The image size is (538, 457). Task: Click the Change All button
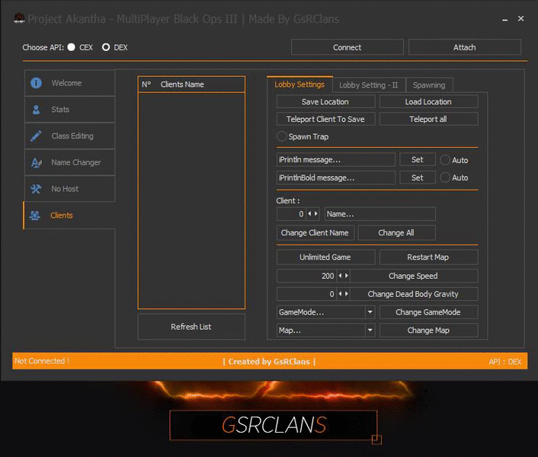(396, 233)
